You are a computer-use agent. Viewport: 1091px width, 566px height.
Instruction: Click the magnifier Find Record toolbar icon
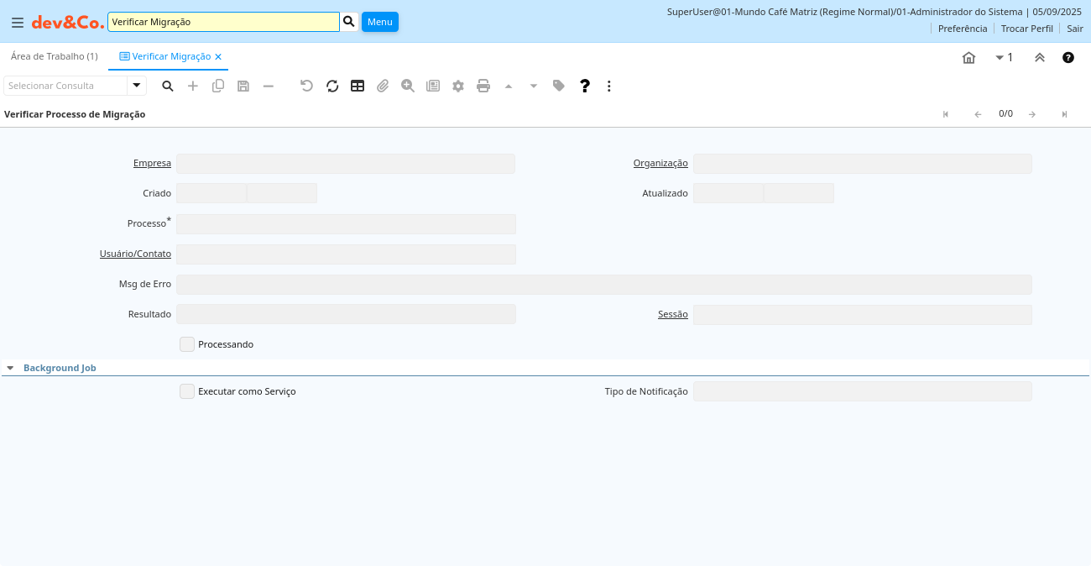(x=168, y=86)
